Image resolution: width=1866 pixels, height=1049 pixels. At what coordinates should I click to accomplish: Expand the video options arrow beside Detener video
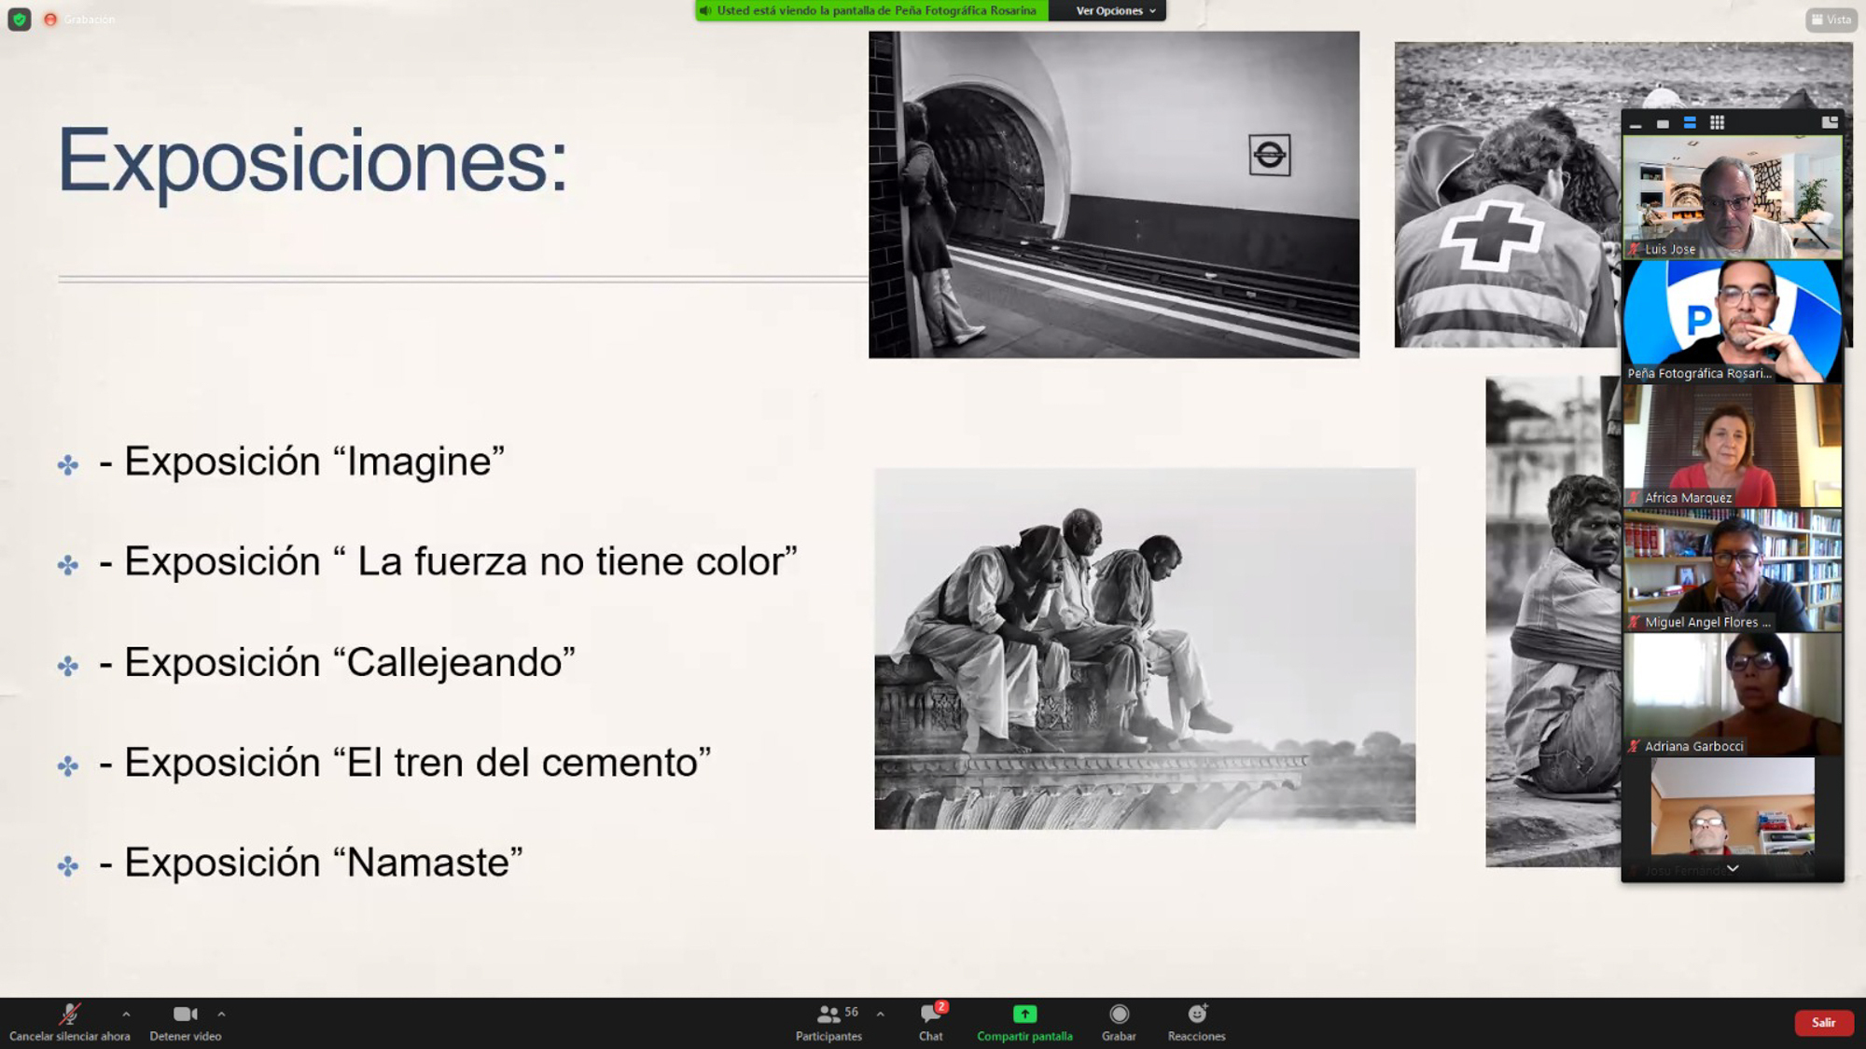coord(221,1014)
